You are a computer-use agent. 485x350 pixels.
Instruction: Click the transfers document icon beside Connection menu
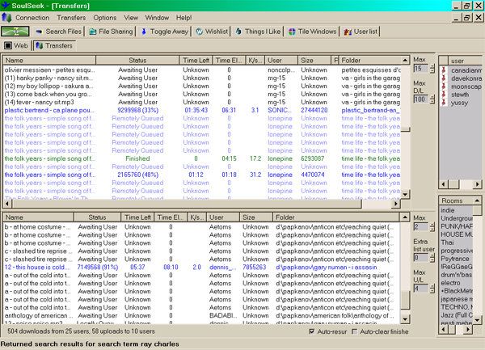point(6,18)
